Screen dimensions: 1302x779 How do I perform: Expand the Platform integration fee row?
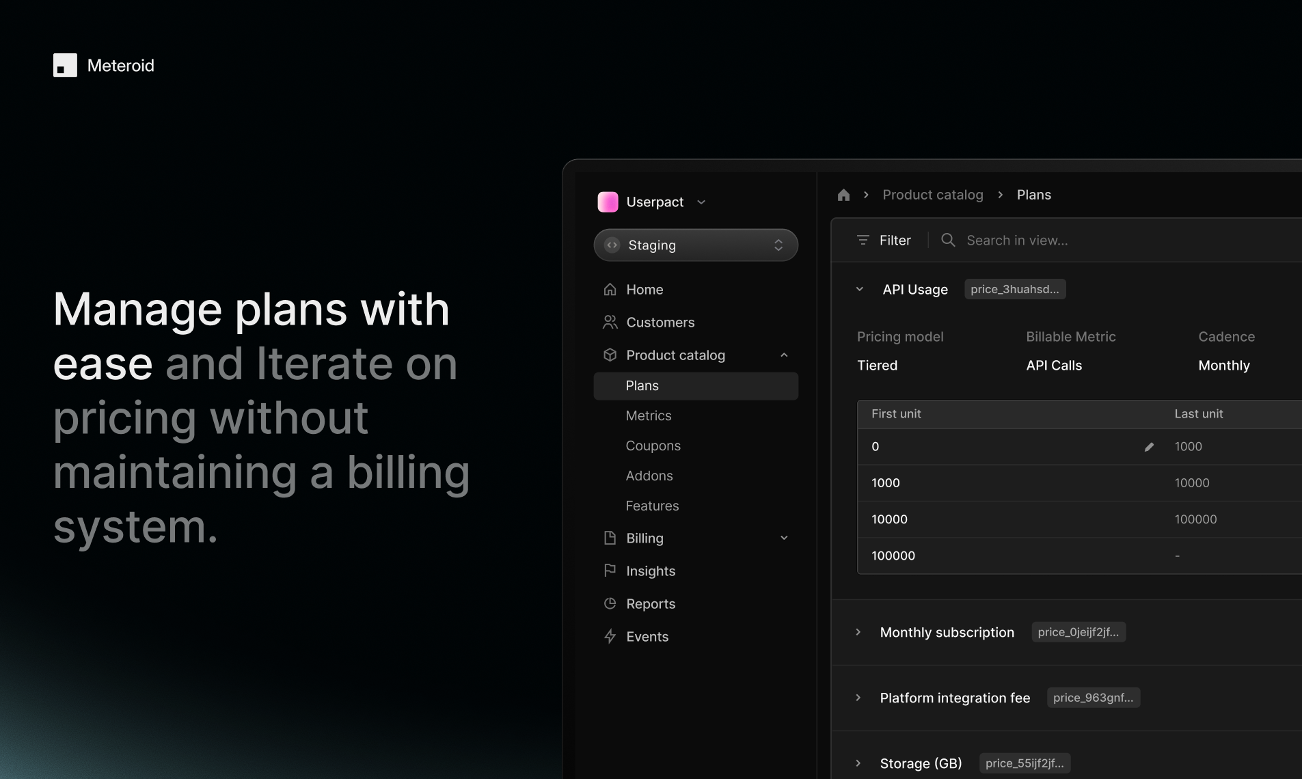coord(858,698)
